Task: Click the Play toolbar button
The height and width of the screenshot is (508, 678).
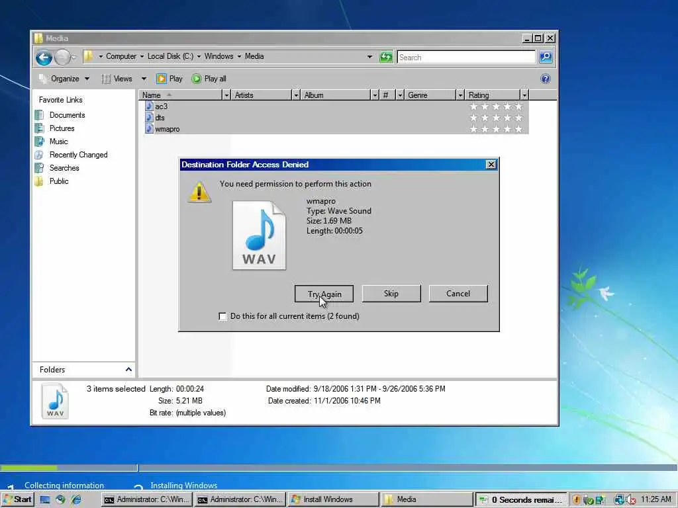Action: (x=169, y=79)
